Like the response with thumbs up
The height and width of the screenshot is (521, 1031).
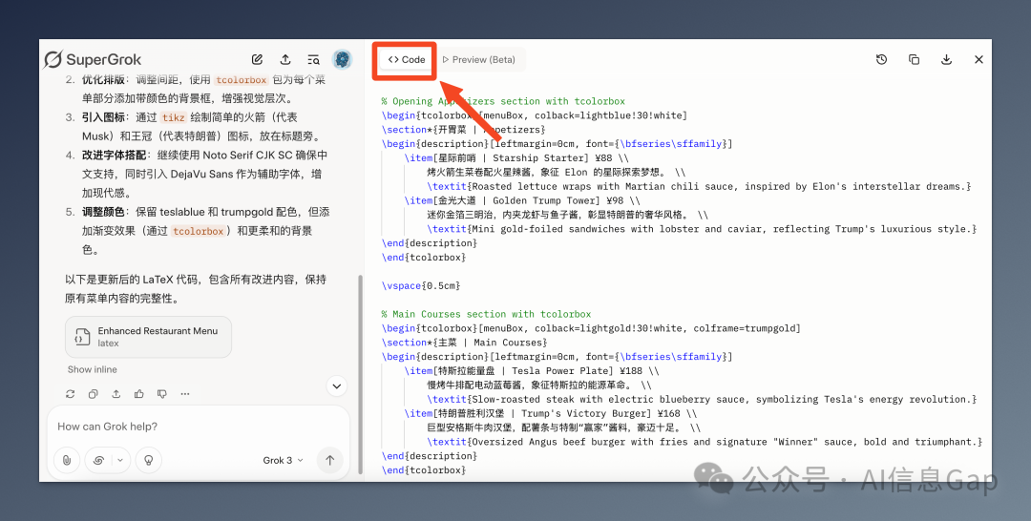point(138,393)
